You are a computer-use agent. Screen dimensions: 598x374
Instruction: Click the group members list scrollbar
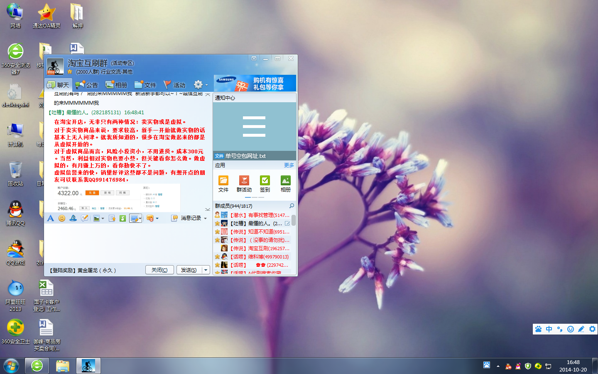[x=294, y=220]
